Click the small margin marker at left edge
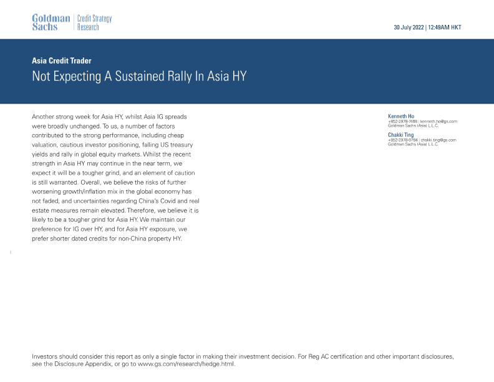This screenshot has height=382, width=494. coord(11,252)
